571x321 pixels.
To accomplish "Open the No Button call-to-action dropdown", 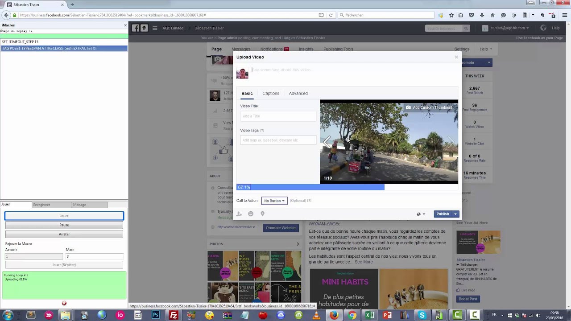I will tap(274, 201).
